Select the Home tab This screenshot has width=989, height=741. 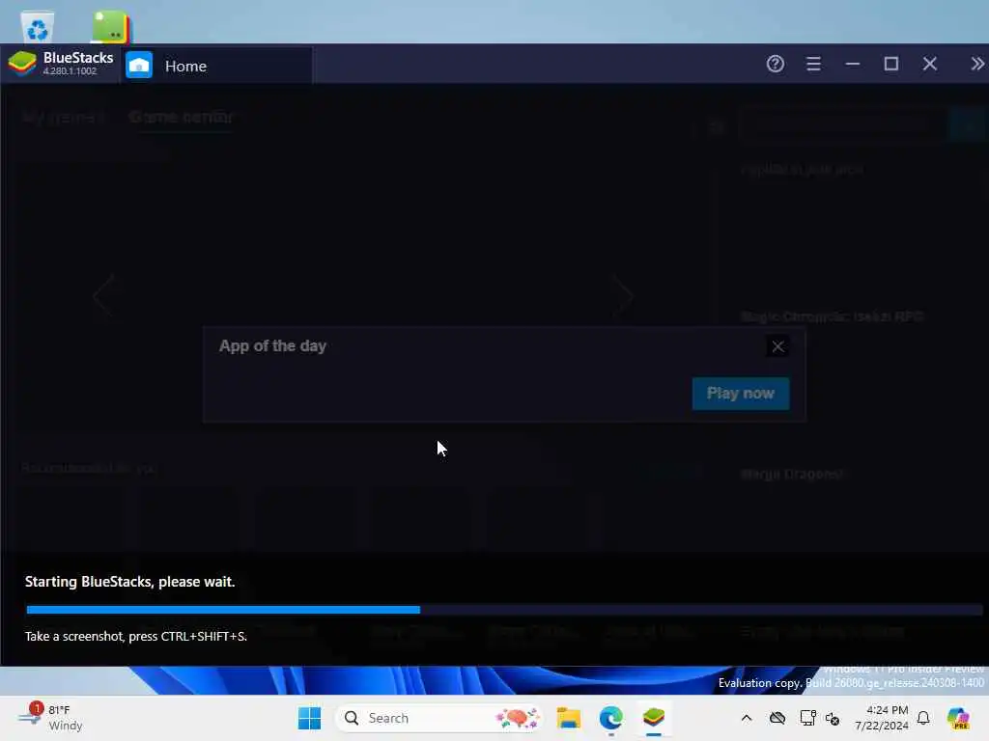click(x=216, y=66)
